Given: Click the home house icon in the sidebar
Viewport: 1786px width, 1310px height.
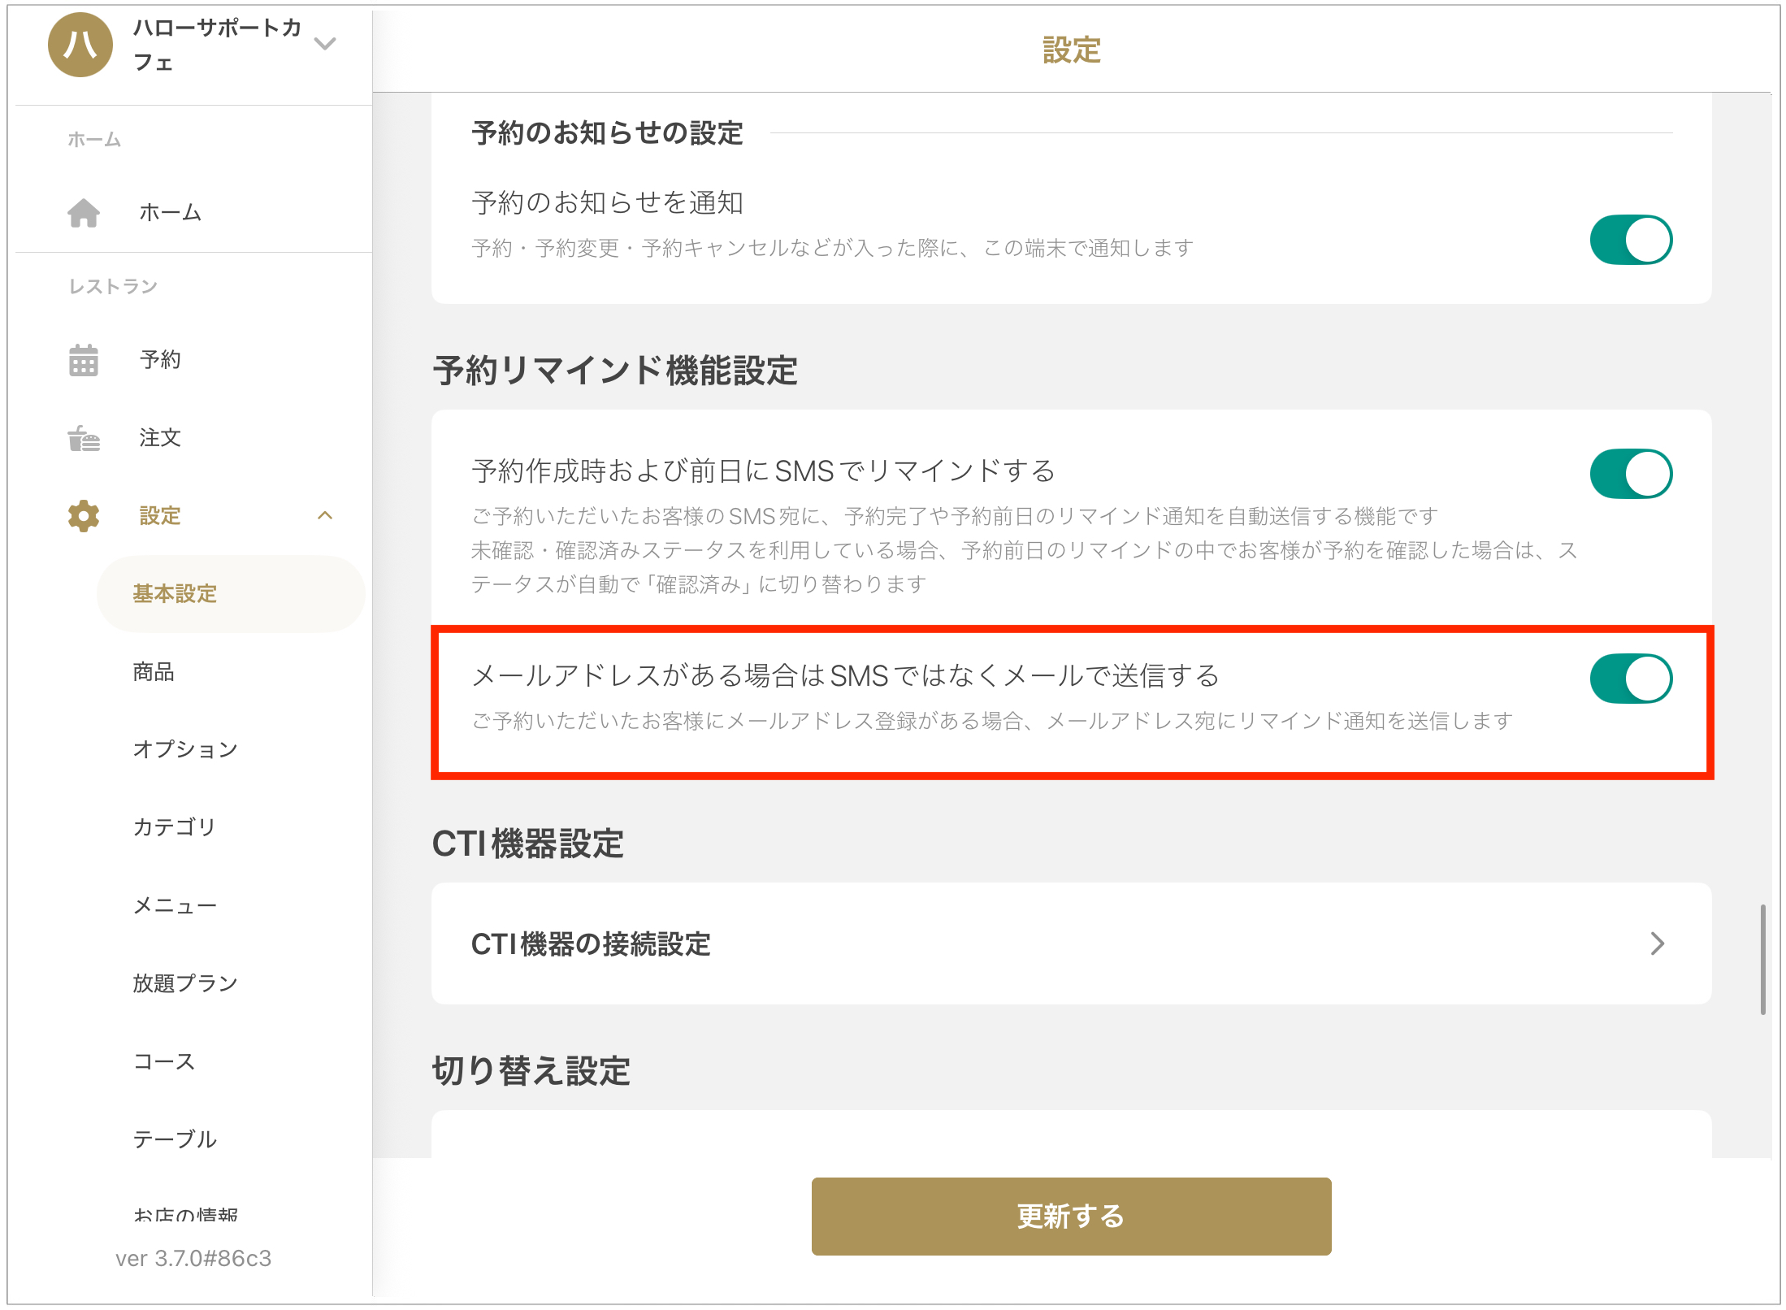Looking at the screenshot, I should [x=84, y=213].
